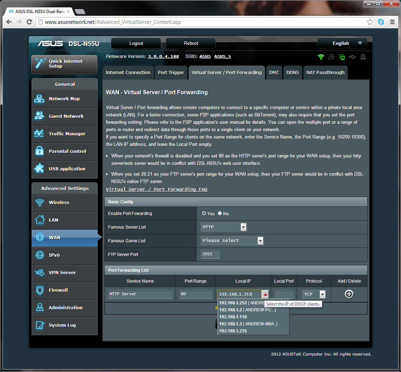Open the Famous Game List dropdown
The width and height of the screenshot is (401, 372).
coord(232,241)
